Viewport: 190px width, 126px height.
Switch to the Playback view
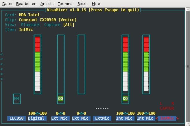click(x=30, y=25)
